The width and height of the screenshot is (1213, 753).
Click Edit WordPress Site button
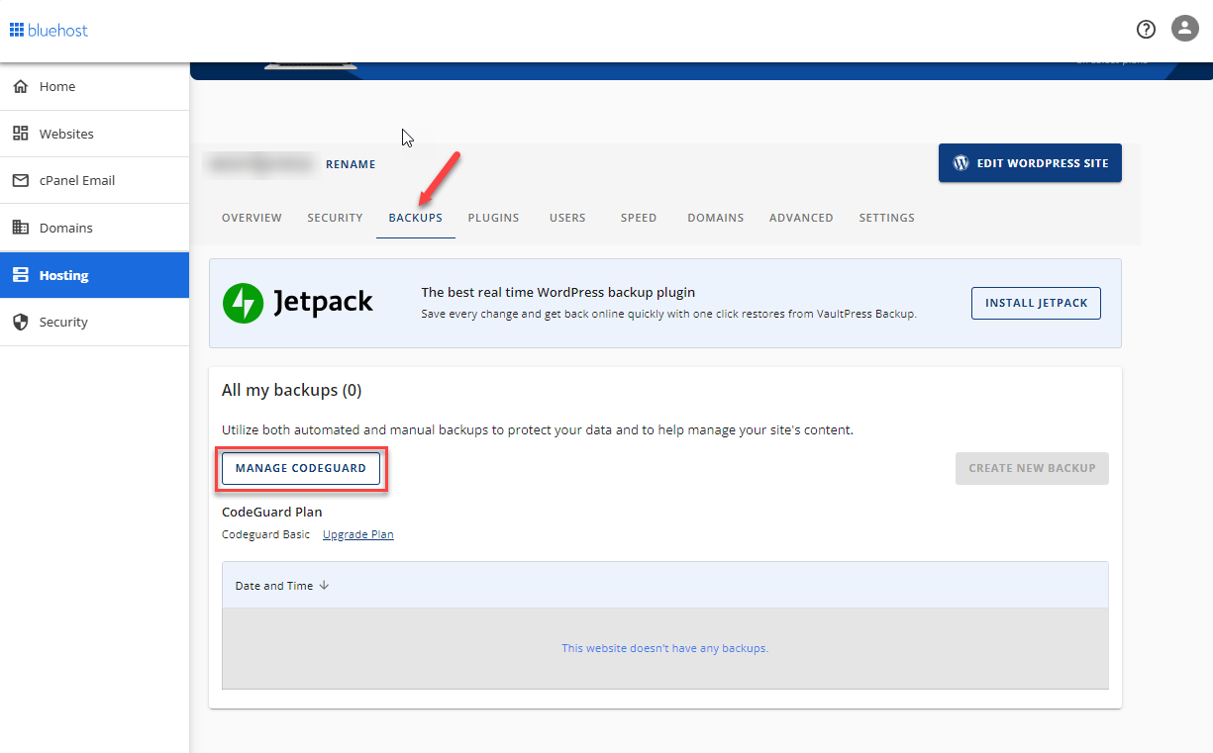(x=1030, y=163)
